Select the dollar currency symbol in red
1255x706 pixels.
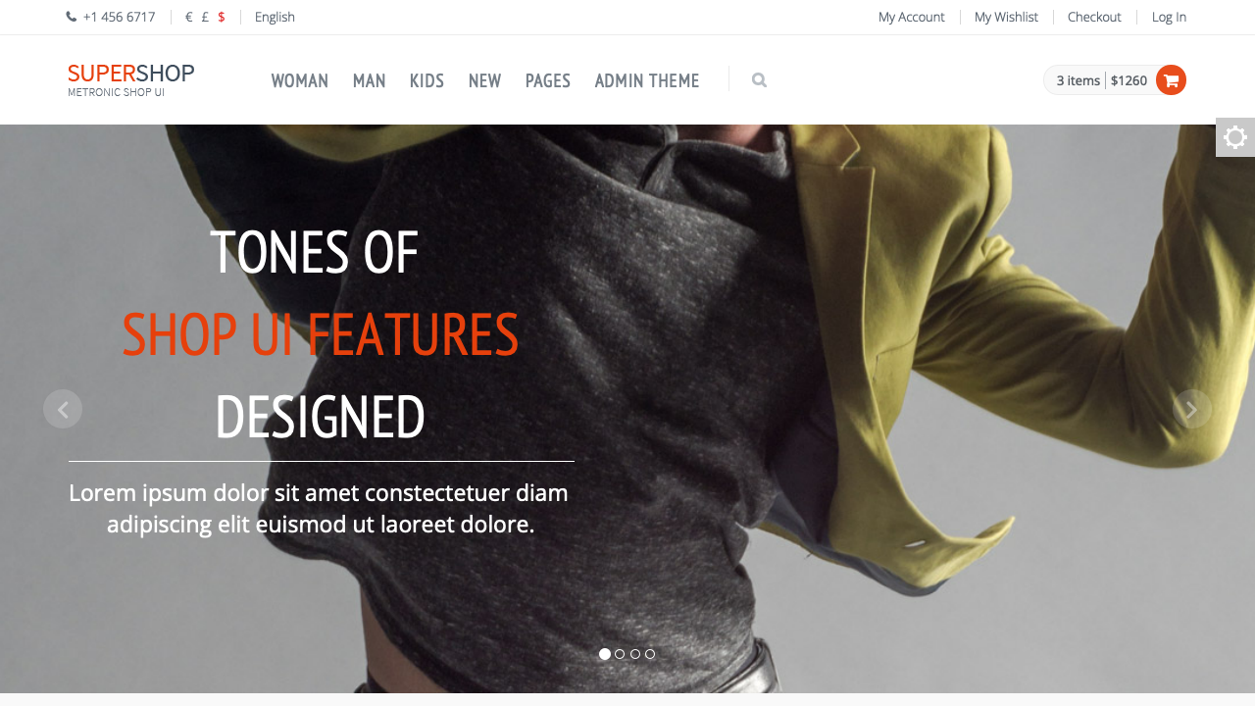(x=222, y=17)
